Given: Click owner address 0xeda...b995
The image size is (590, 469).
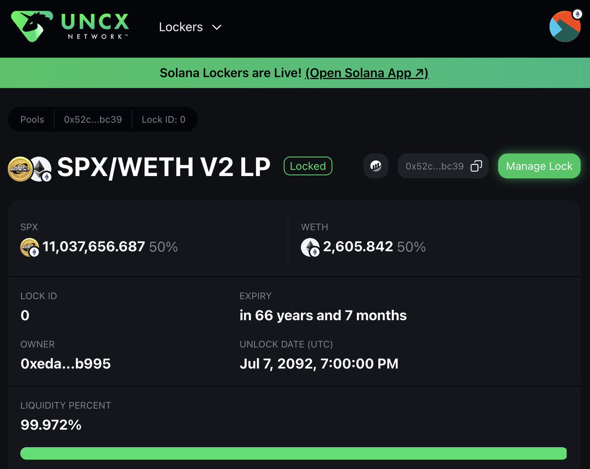Looking at the screenshot, I should click(x=65, y=364).
